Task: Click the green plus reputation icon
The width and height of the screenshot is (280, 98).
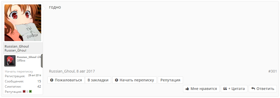Action: 30,92
